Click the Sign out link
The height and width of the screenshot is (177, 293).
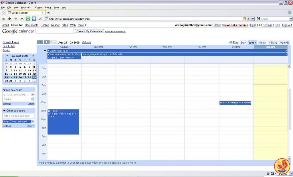click(287, 25)
